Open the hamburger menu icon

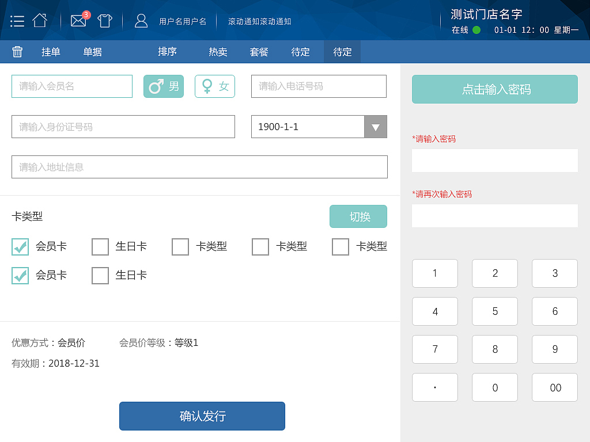pyautogui.click(x=17, y=19)
